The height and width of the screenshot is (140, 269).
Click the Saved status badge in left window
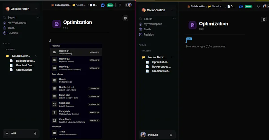click(x=110, y=5)
